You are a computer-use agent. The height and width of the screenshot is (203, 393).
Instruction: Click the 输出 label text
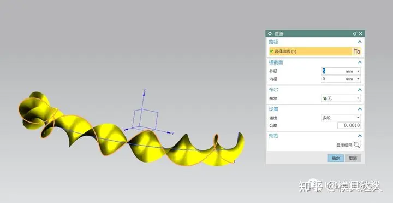pyautogui.click(x=273, y=118)
